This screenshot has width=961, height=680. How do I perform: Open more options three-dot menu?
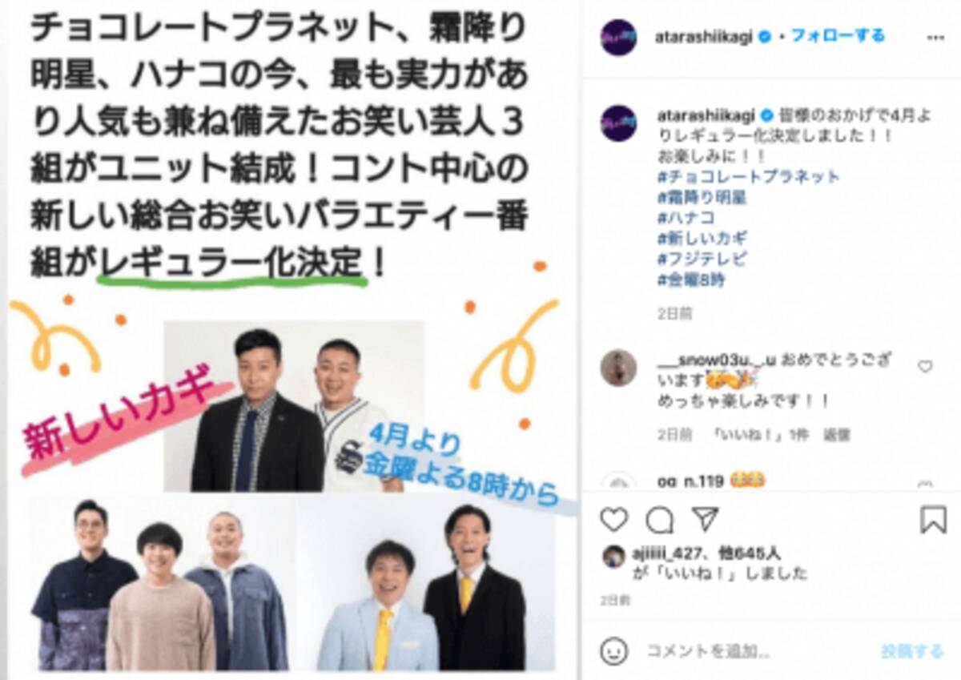point(933,38)
